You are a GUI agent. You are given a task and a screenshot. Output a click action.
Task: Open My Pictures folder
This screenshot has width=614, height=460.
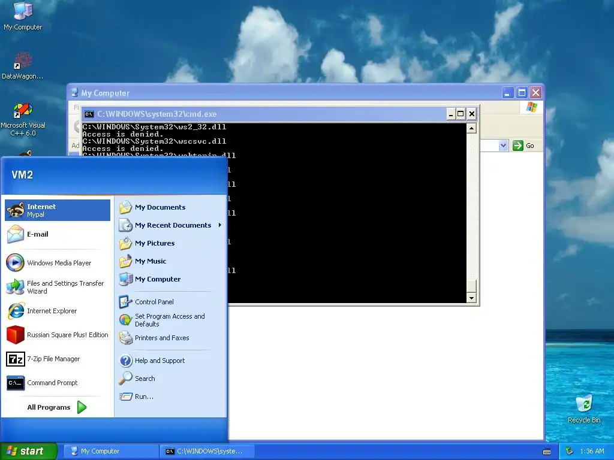point(170,243)
